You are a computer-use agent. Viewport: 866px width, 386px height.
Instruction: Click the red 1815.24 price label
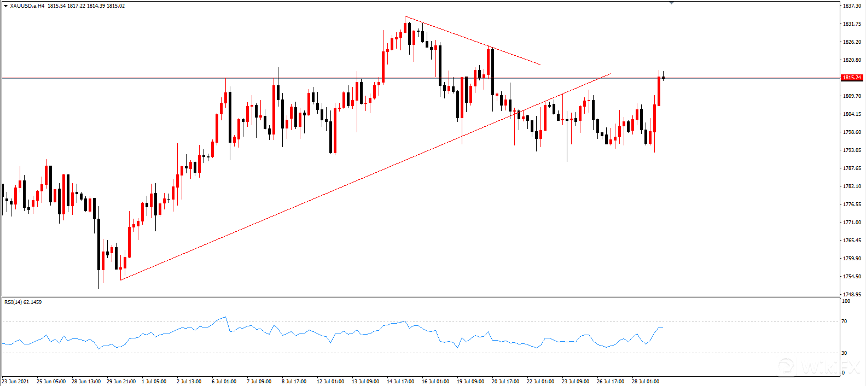pyautogui.click(x=852, y=78)
